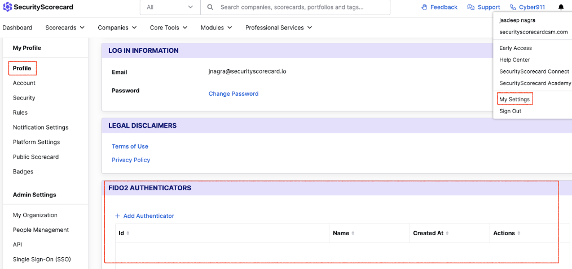Viewport: 572px width, 269px height.
Task: Expand the Core Tools menu
Action: tap(169, 28)
